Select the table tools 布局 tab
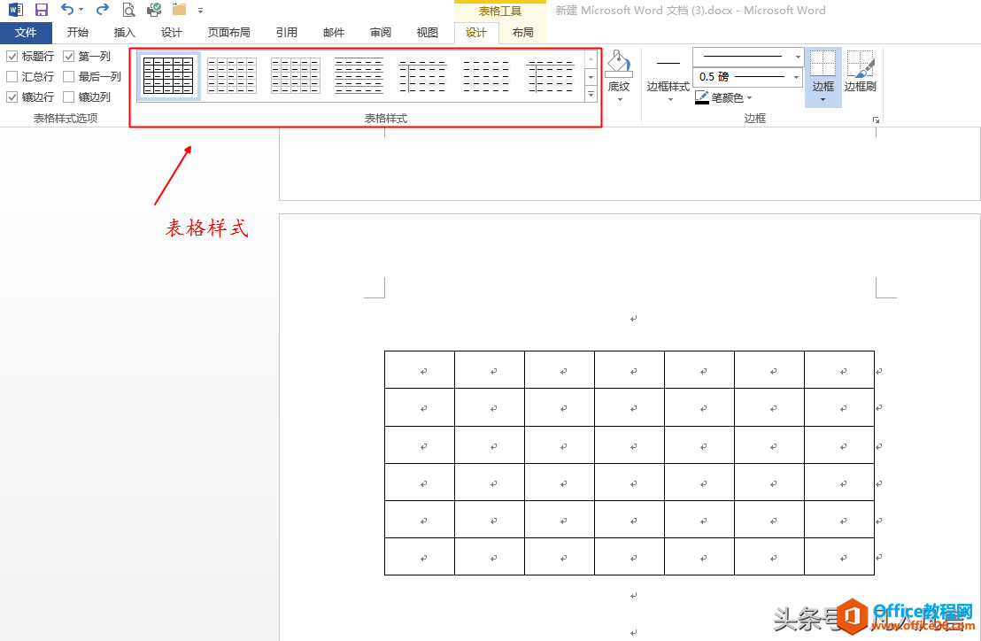The image size is (981, 641). (x=523, y=33)
